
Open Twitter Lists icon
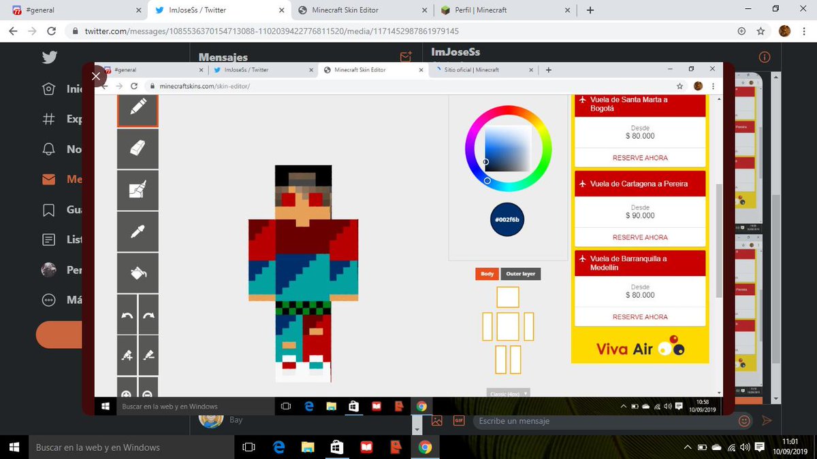pos(49,239)
